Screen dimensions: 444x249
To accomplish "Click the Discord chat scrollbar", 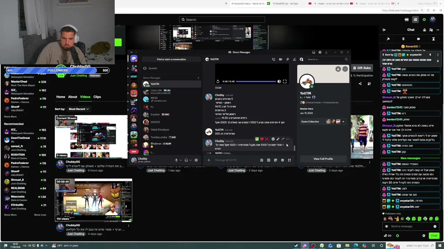I will pos(294,148).
